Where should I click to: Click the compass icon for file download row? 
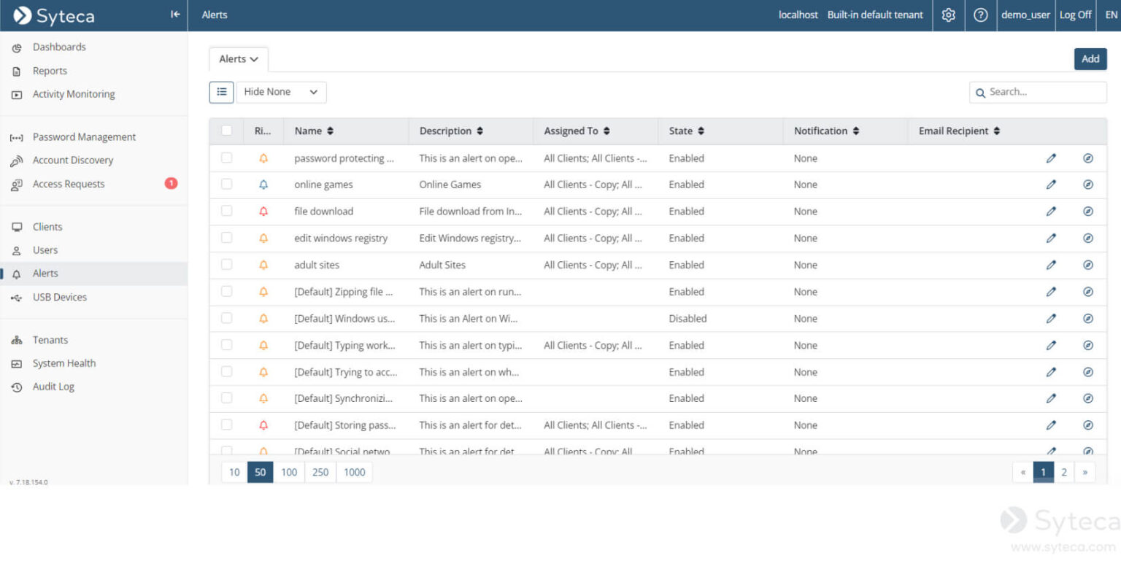[1087, 212]
